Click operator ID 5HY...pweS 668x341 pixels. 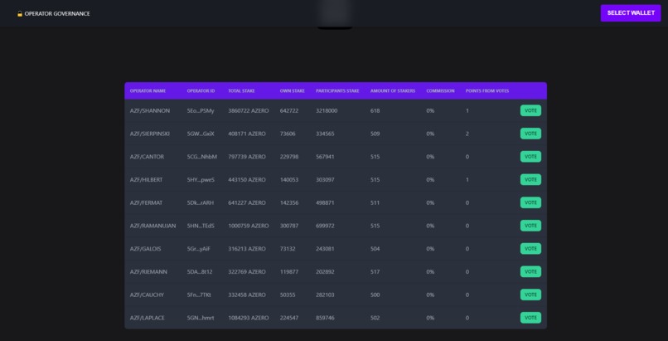201,179
